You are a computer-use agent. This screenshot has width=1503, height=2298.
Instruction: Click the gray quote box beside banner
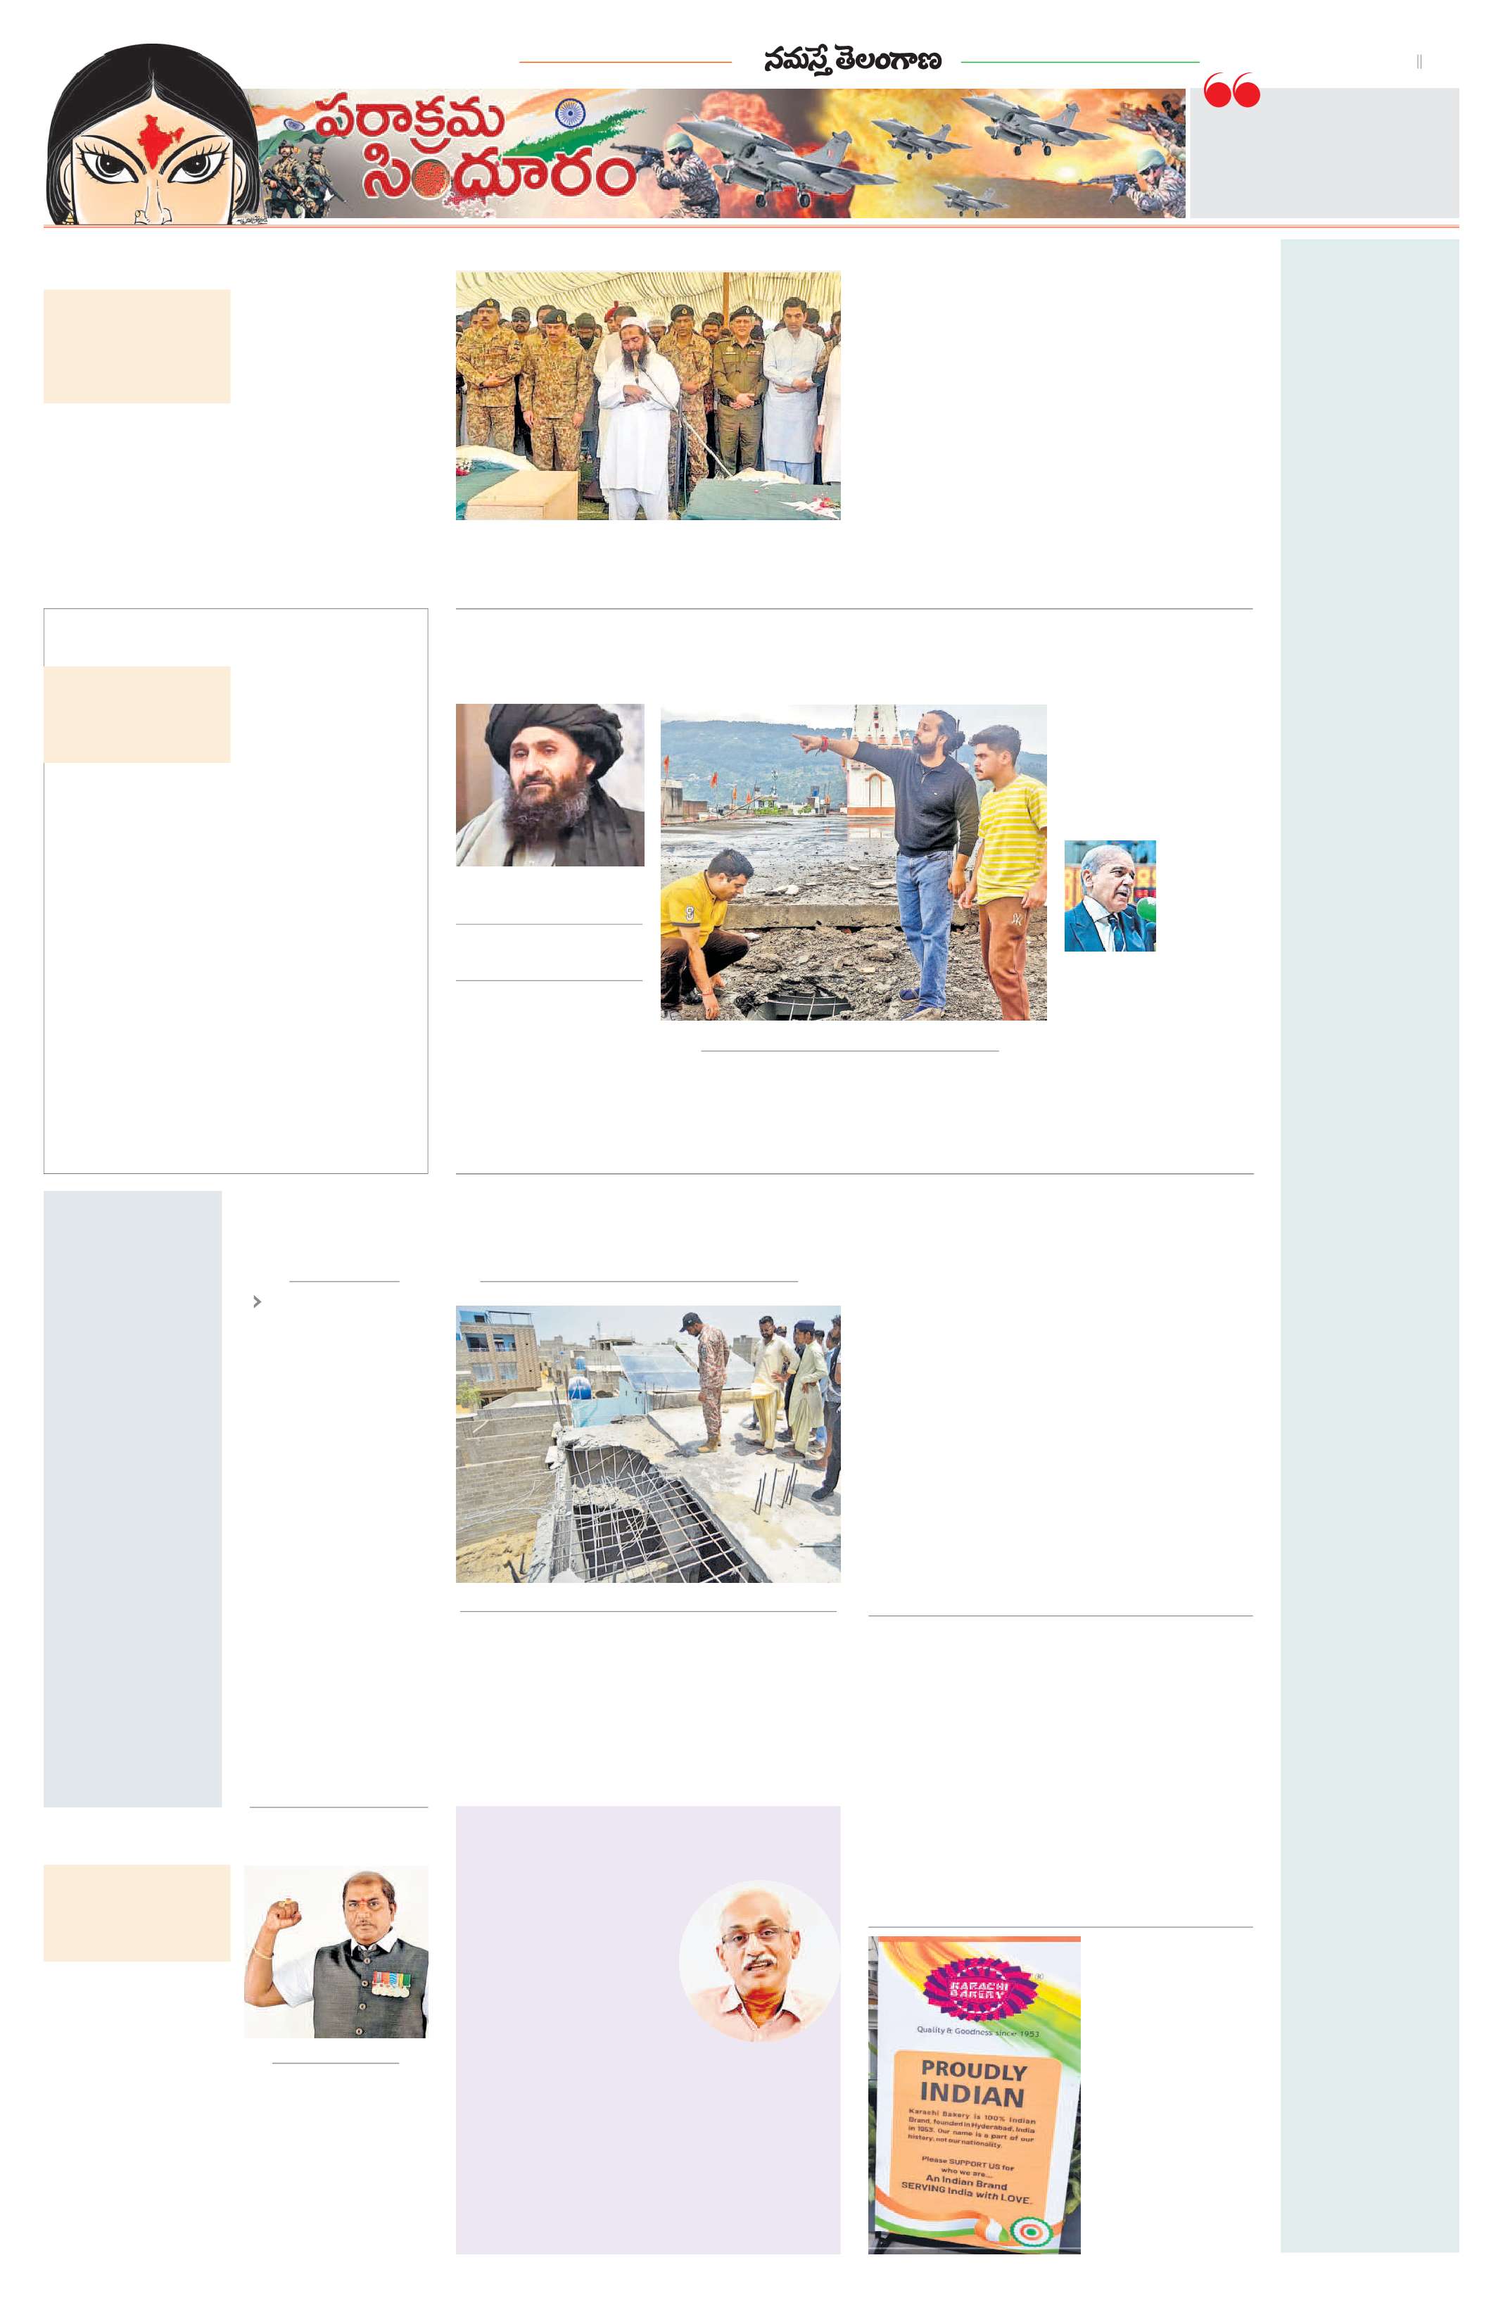pyautogui.click(x=1324, y=153)
